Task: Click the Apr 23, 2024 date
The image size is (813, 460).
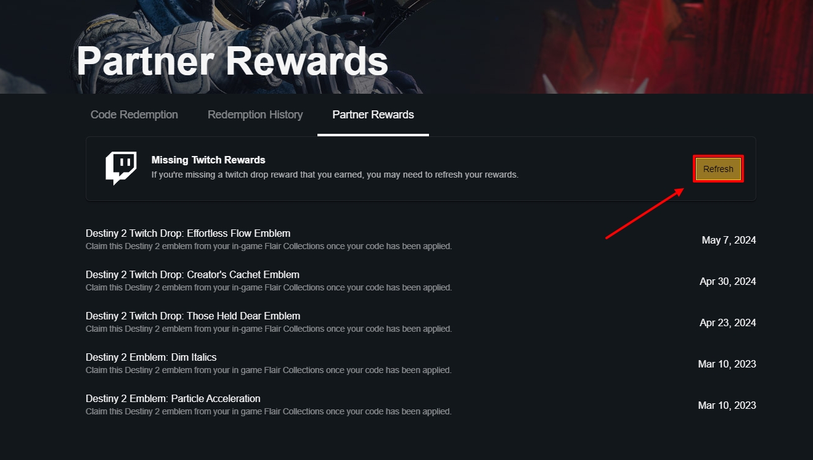Action: point(728,322)
